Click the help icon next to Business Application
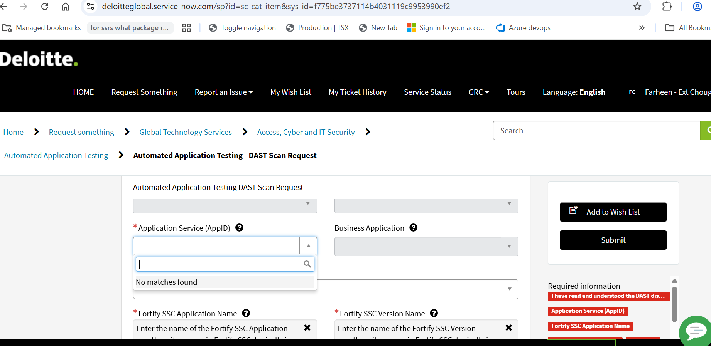The height and width of the screenshot is (346, 711). (413, 228)
